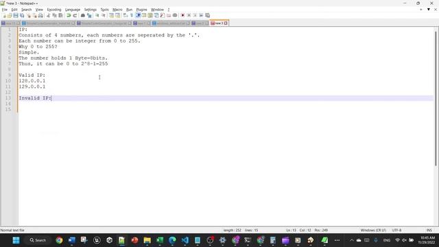Show hidden tray icons chevron

(x=352, y=240)
